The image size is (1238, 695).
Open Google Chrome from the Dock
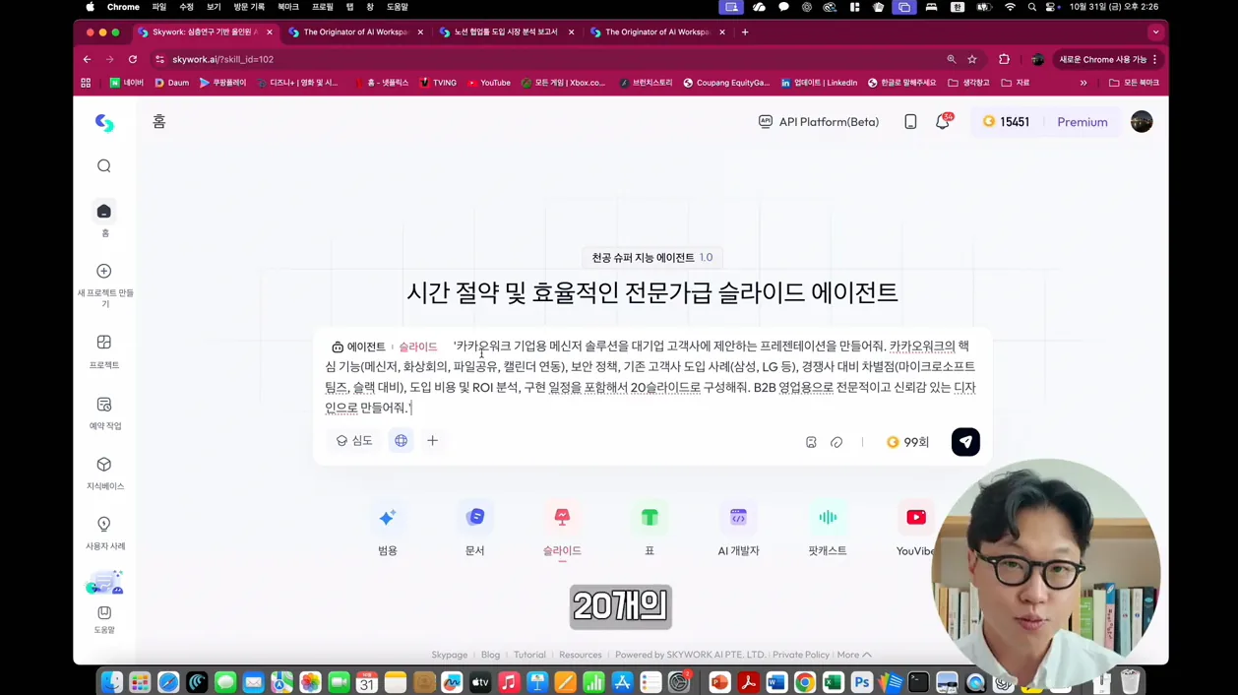click(x=805, y=682)
